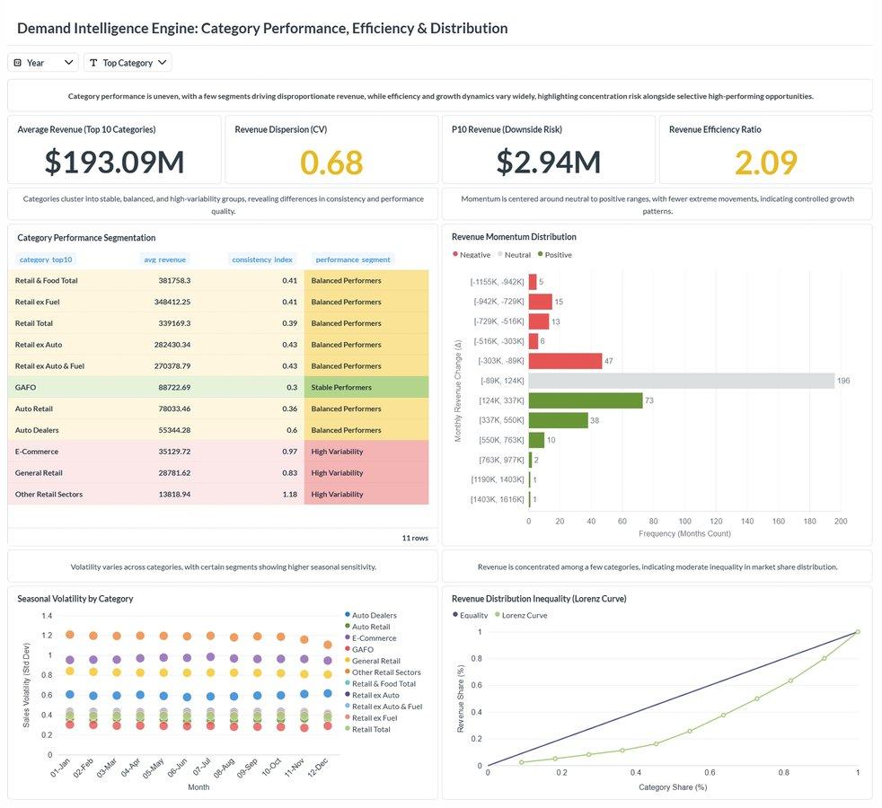This screenshot has width=882, height=808.
Task: Sort table by performance_segment column header
Action: [353, 259]
